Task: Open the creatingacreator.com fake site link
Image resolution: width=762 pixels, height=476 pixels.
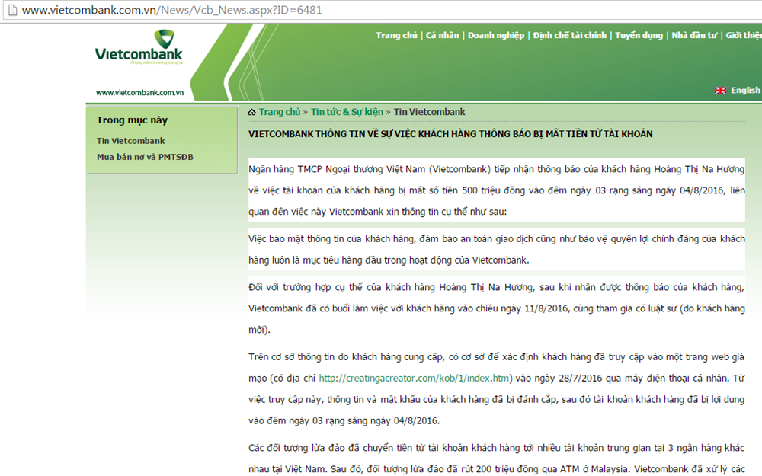Action: (x=414, y=378)
